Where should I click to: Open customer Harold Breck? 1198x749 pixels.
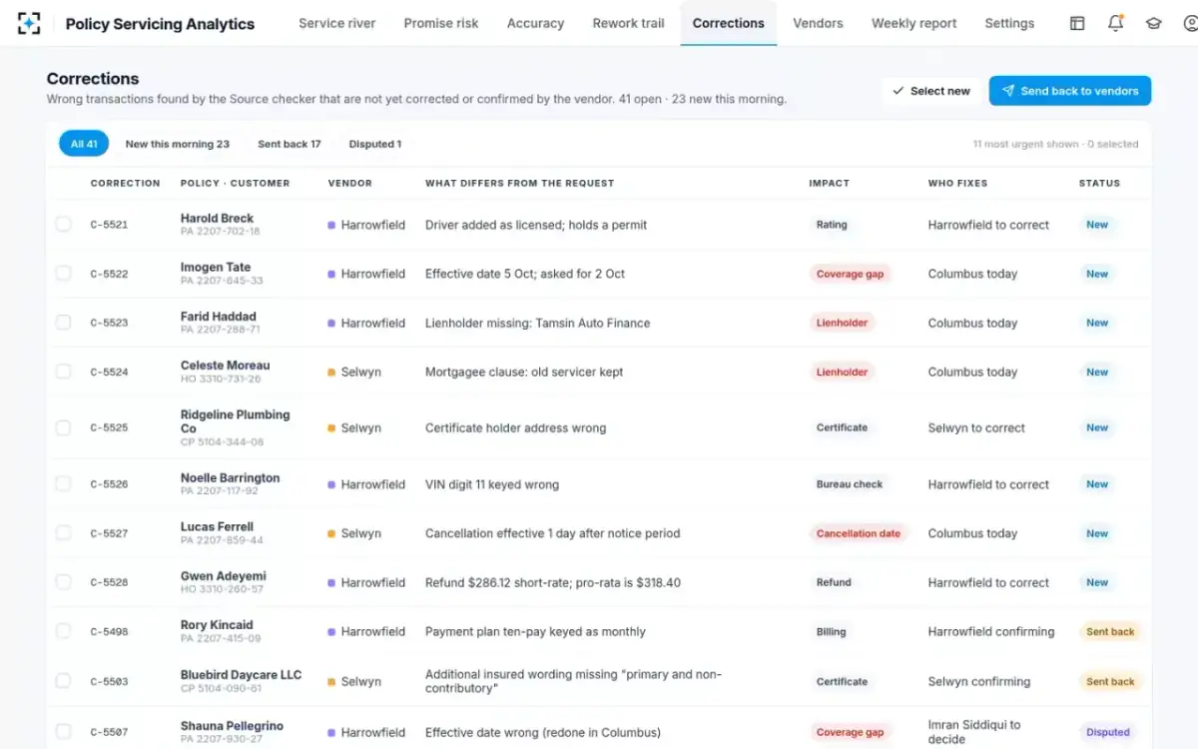pyautogui.click(x=217, y=218)
